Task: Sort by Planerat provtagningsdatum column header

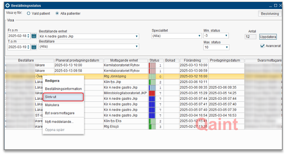Action: (79, 60)
